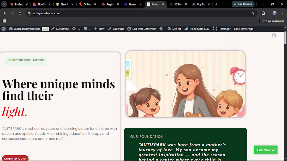Open a new browser tab
287x161 pixels.
coord(216,4)
